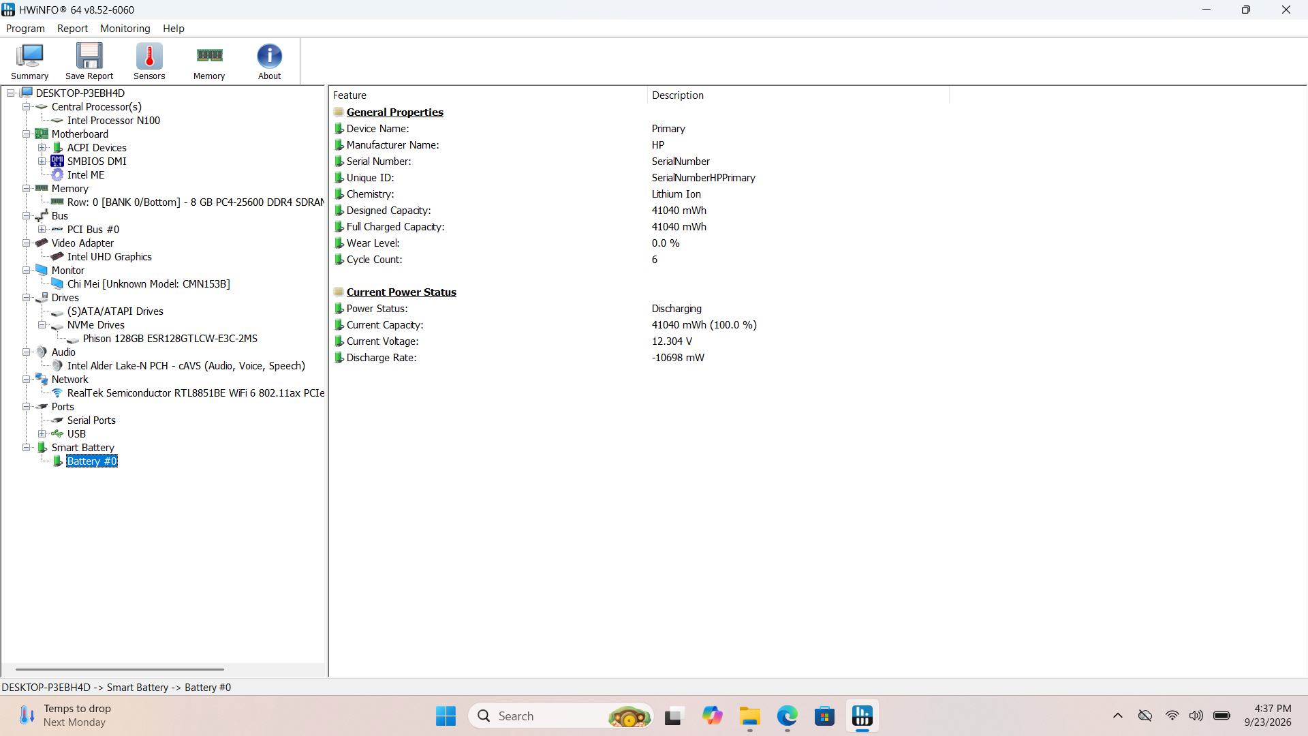Viewport: 1308px width, 736px height.
Task: Open the Report menu
Action: pyautogui.click(x=72, y=29)
